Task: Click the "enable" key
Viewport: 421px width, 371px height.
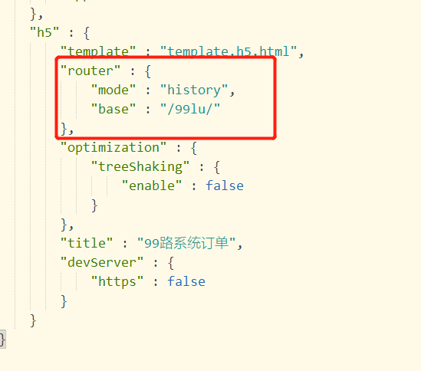Action: (152, 185)
